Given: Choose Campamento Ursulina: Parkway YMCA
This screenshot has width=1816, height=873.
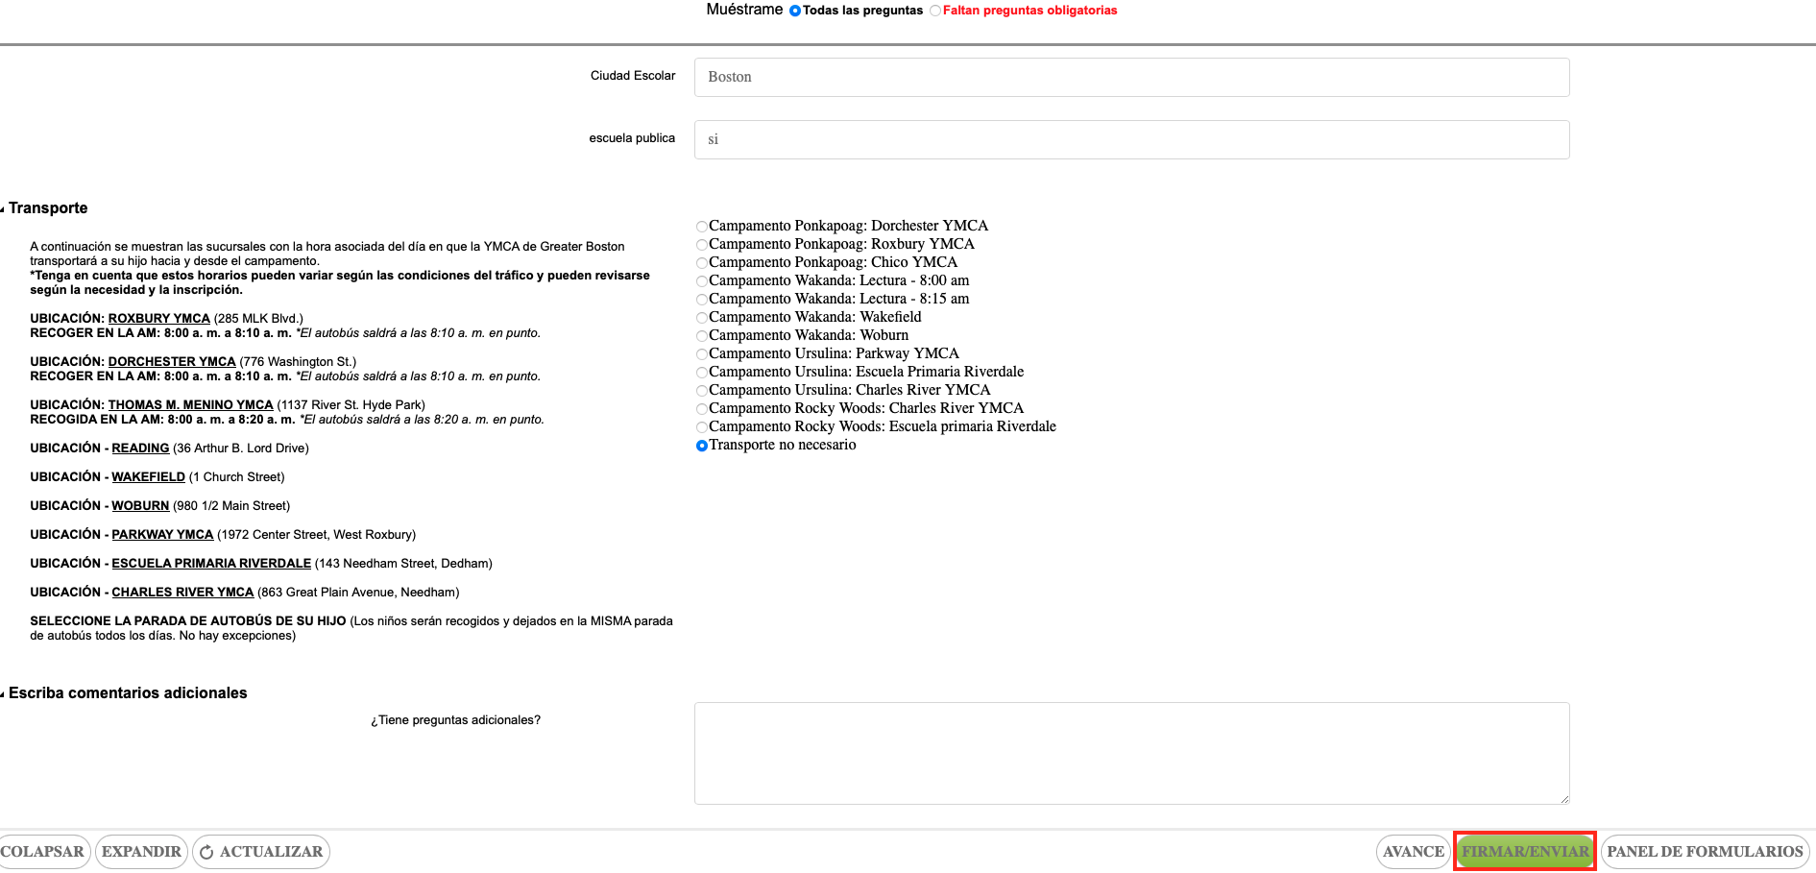Looking at the screenshot, I should click(x=702, y=354).
